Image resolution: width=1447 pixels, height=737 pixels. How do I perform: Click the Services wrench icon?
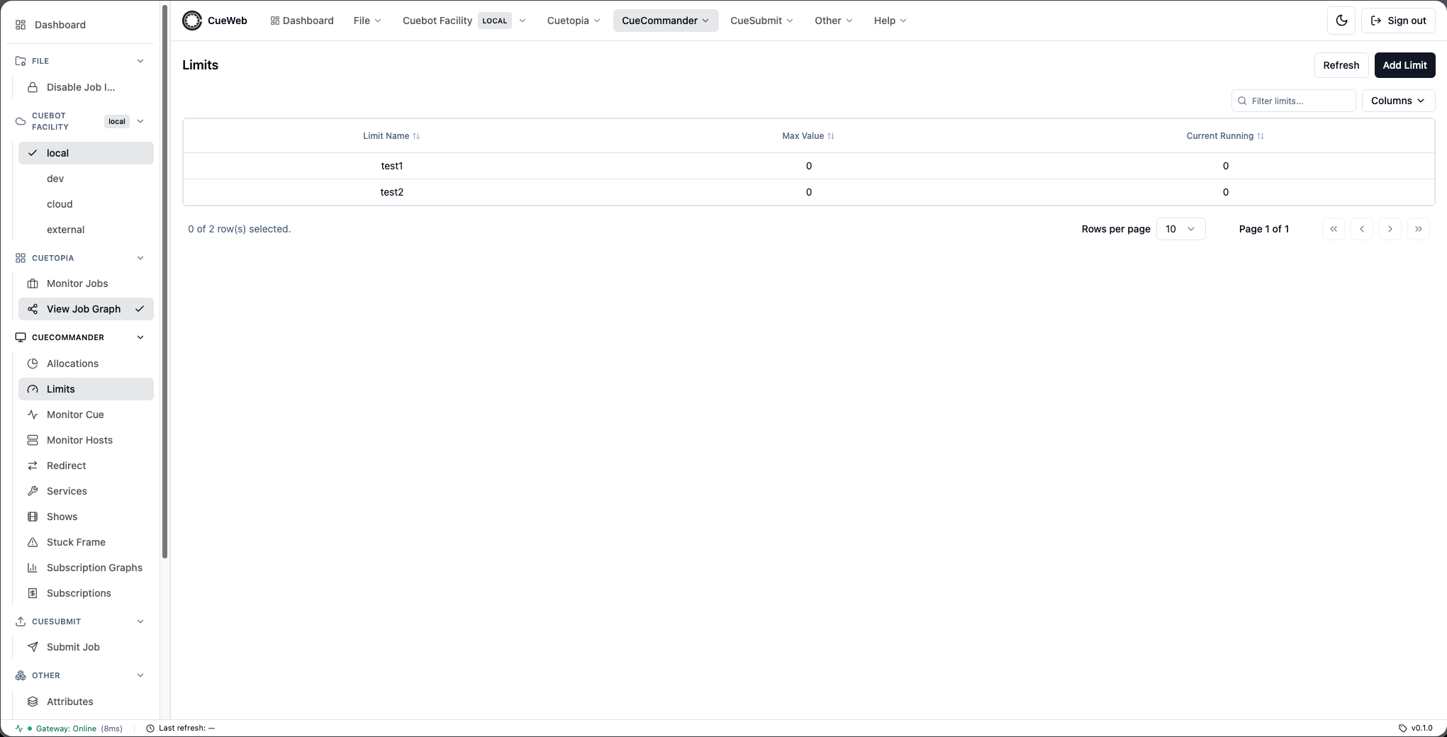point(33,491)
